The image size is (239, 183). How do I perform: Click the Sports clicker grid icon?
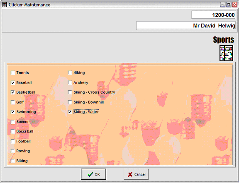tap(226, 53)
